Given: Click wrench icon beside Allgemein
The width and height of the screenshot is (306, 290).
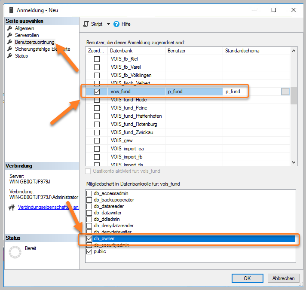Looking at the screenshot, I should [x=10, y=28].
